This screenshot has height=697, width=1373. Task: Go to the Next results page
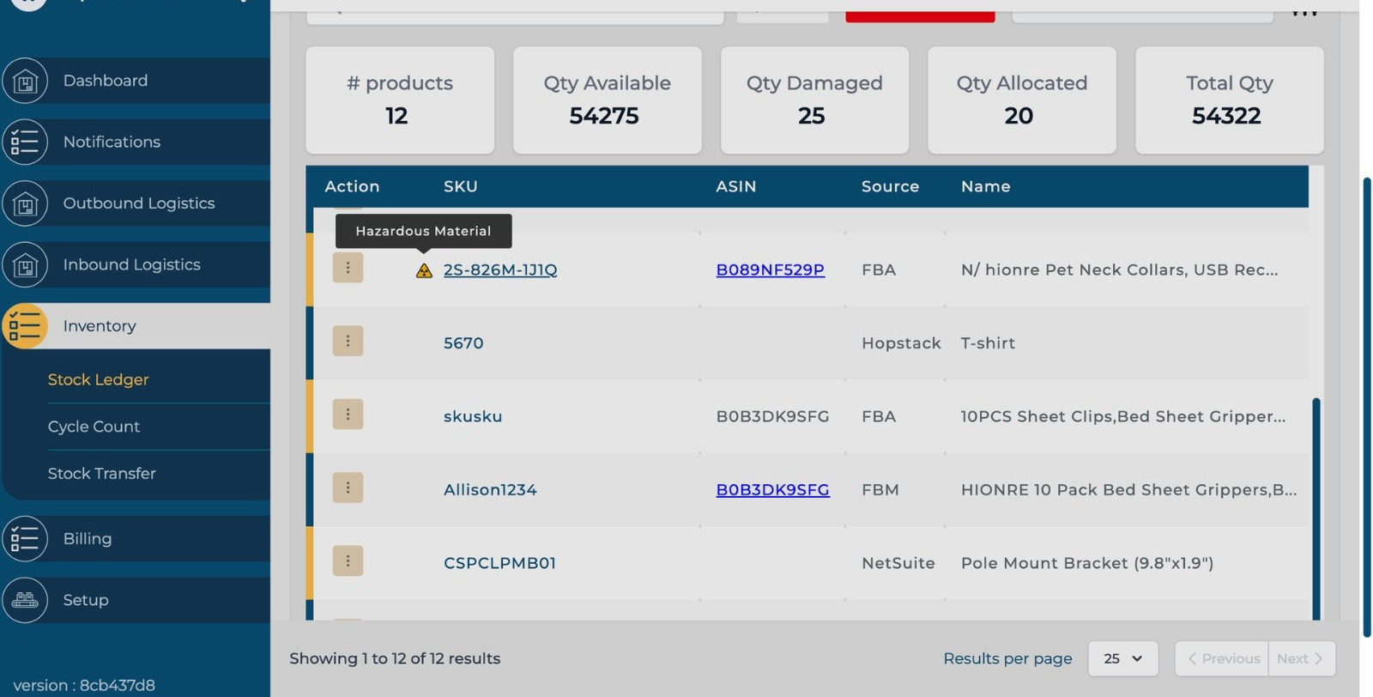(x=1300, y=659)
